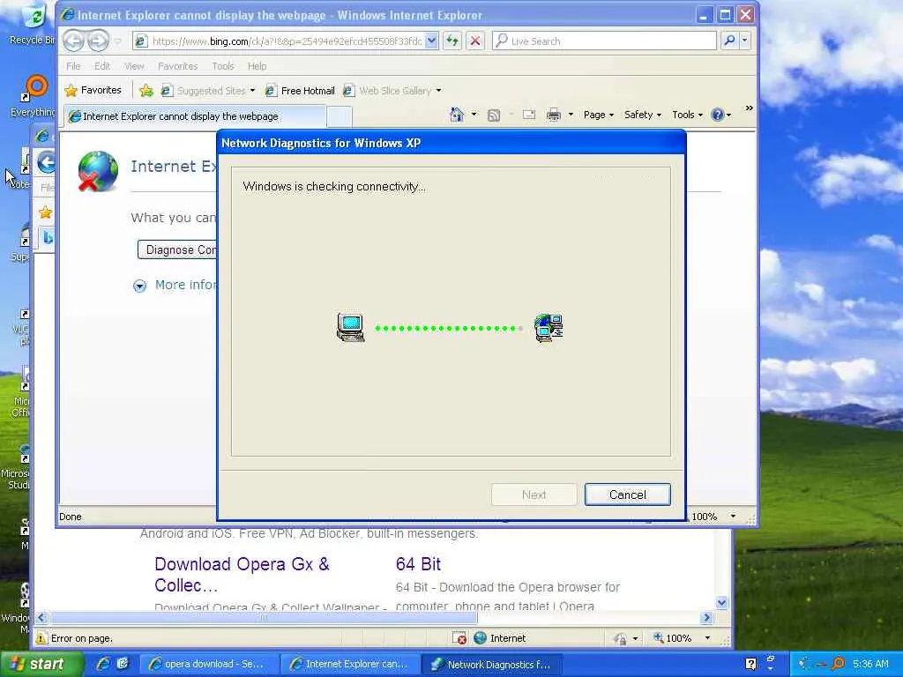Open Web Slice Gallery dropdown
903x677 pixels.
click(x=392, y=91)
